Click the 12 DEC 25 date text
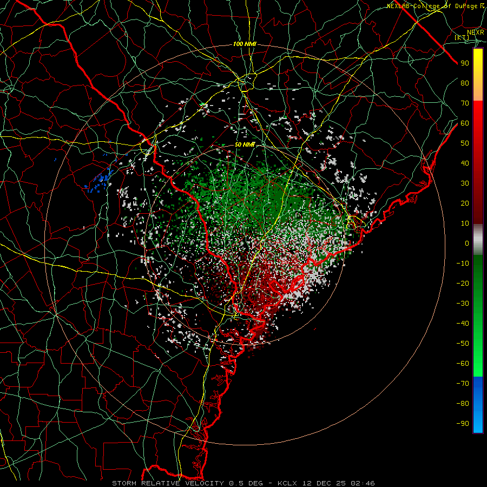The height and width of the screenshot is (487, 487). coord(324,483)
